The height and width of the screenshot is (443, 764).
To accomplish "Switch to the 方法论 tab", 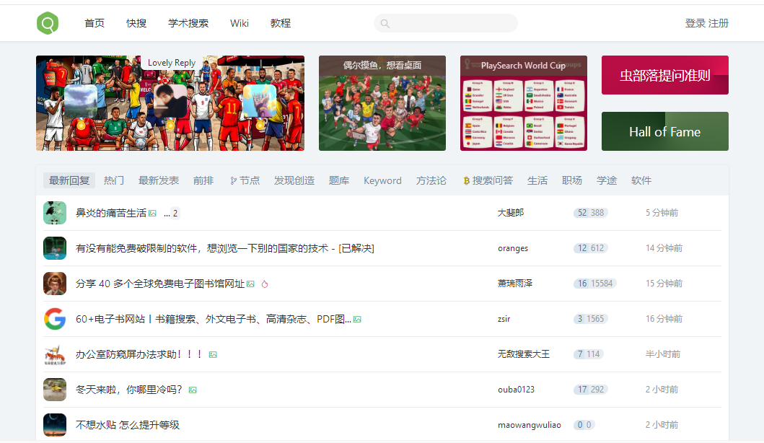I will 431,180.
